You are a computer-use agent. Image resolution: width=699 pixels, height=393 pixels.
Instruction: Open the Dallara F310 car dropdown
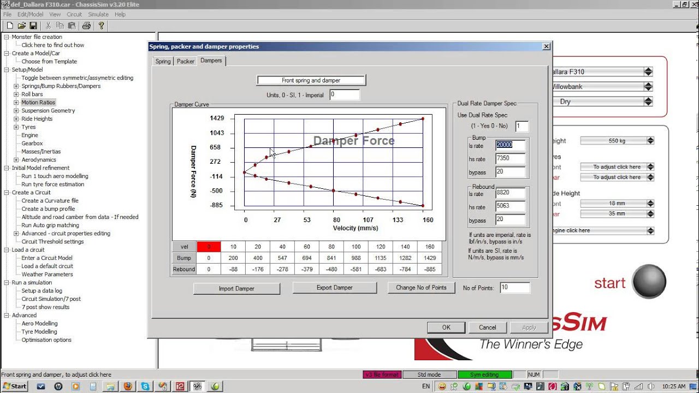(x=648, y=72)
